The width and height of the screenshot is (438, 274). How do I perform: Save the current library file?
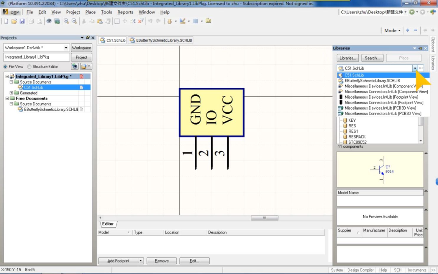tap(22, 21)
